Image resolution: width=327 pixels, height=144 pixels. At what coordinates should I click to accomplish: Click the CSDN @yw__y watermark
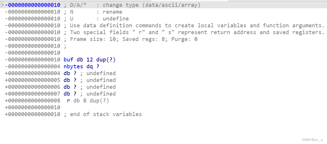[x=311, y=140]
